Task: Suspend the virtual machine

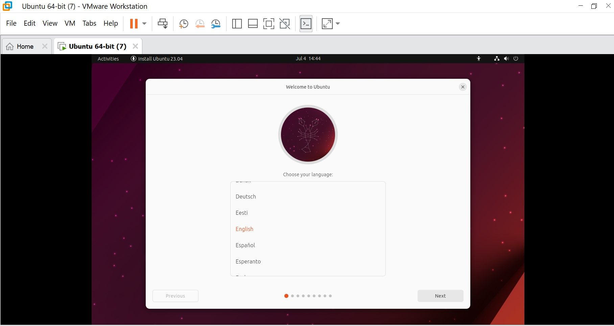Action: point(134,23)
